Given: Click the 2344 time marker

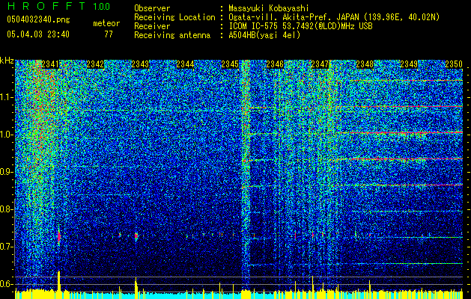Looking at the screenshot, I should click(x=185, y=64).
